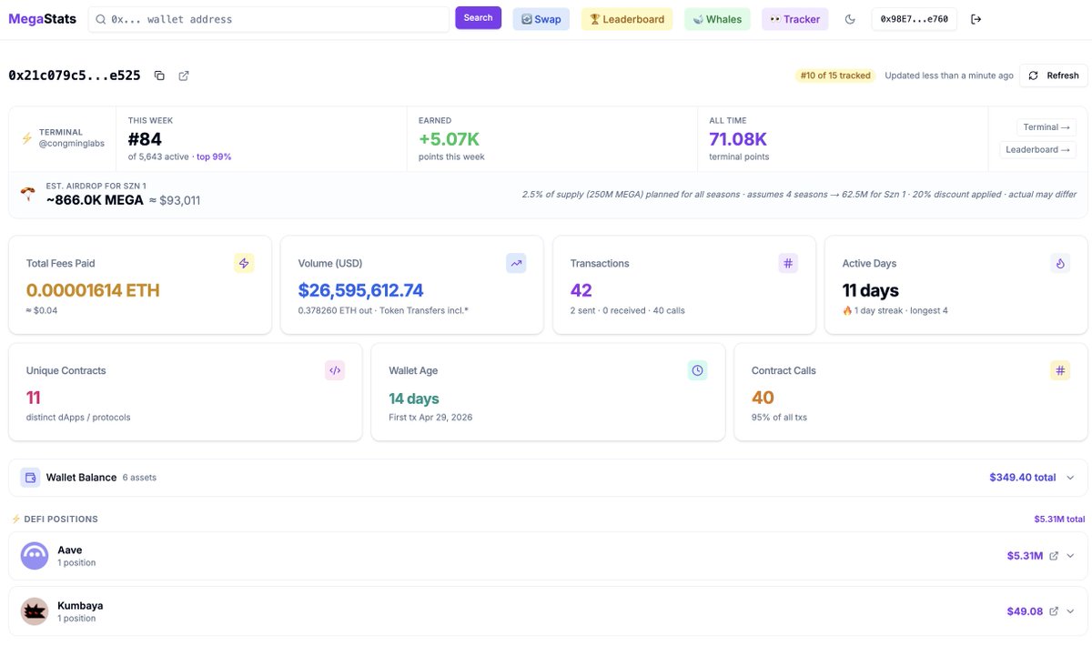Expand the Wallet Balance section chevron

(x=1070, y=478)
